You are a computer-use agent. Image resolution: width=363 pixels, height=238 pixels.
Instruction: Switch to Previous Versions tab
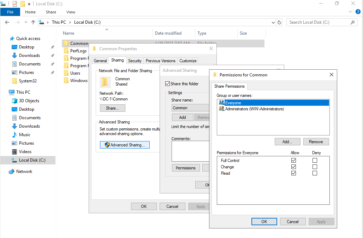pos(160,61)
